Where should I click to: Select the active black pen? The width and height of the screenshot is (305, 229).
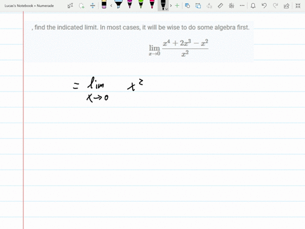point(163,5)
